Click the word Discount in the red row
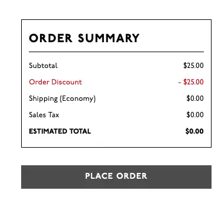 66,82
